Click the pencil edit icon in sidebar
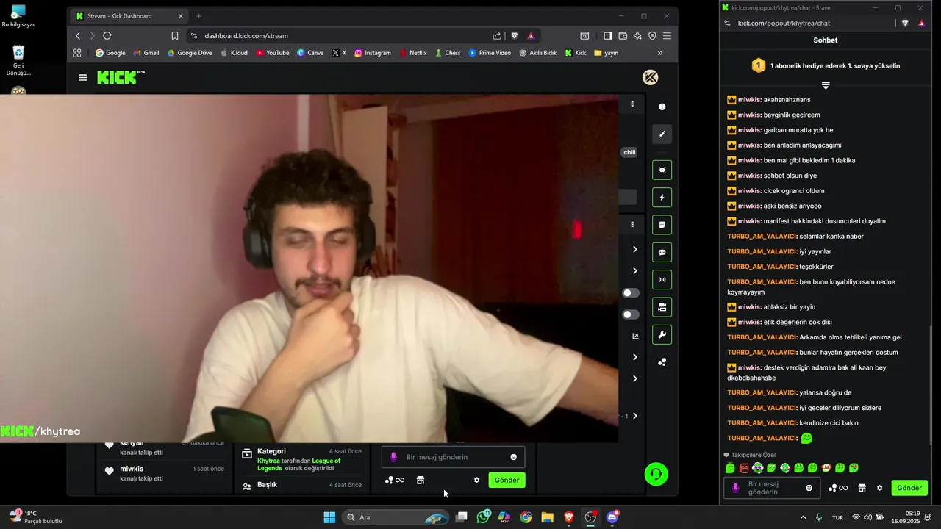Screen dimensions: 941x529 (x=662, y=134)
